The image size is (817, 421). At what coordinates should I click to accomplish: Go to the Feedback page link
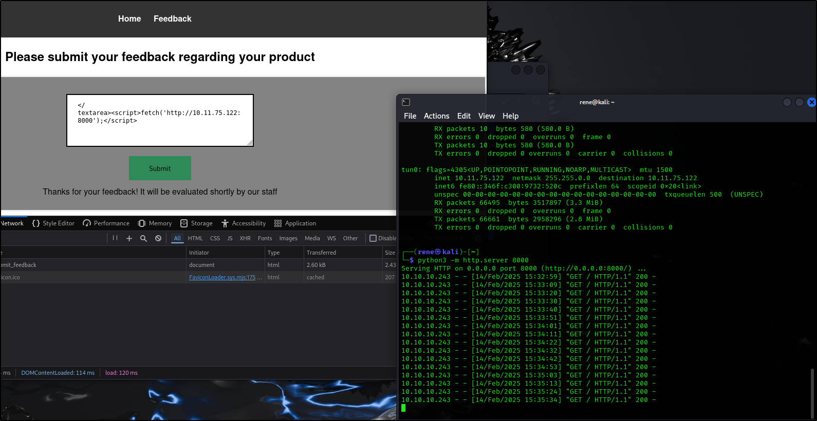[x=172, y=18]
